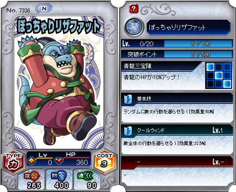
Task: Click the attack (攻) stat icon
Action: (33, 176)
